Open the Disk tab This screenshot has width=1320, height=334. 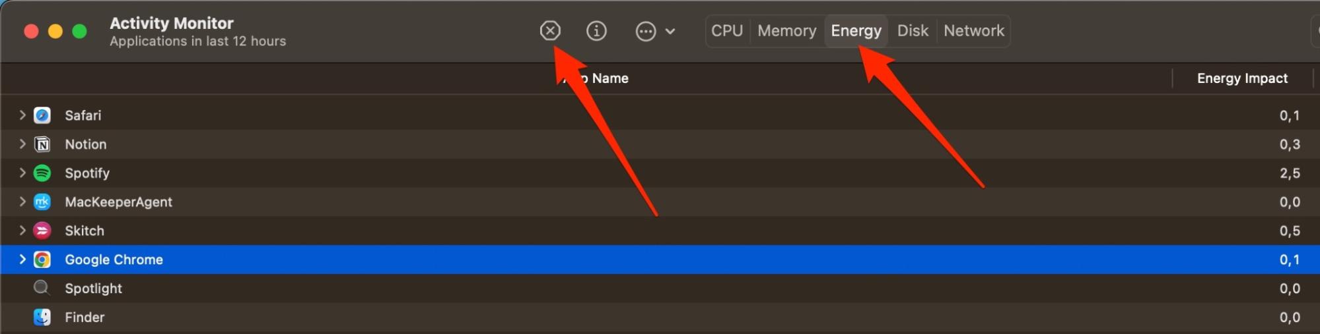click(x=913, y=31)
